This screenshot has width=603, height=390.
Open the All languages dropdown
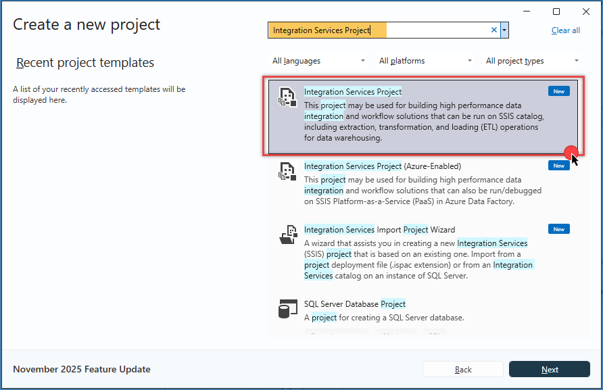[318, 60]
